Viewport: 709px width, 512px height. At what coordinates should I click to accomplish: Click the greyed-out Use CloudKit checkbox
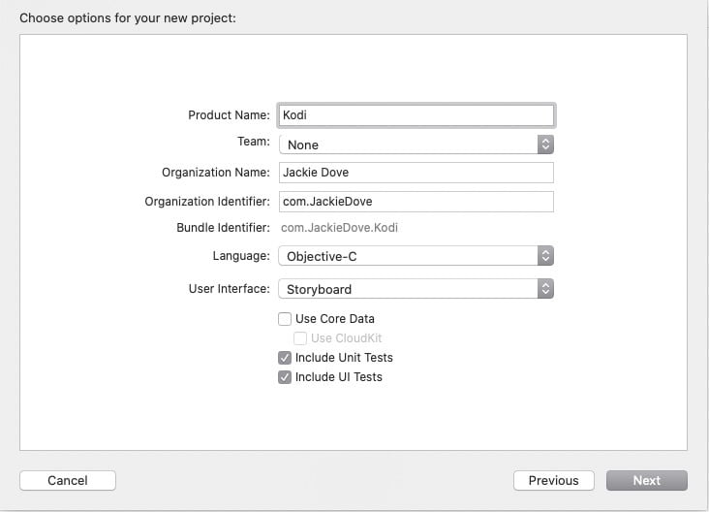[x=300, y=338]
